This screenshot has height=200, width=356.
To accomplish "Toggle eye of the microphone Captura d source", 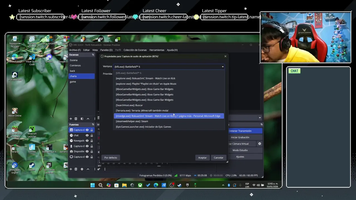I will click(x=87, y=146).
